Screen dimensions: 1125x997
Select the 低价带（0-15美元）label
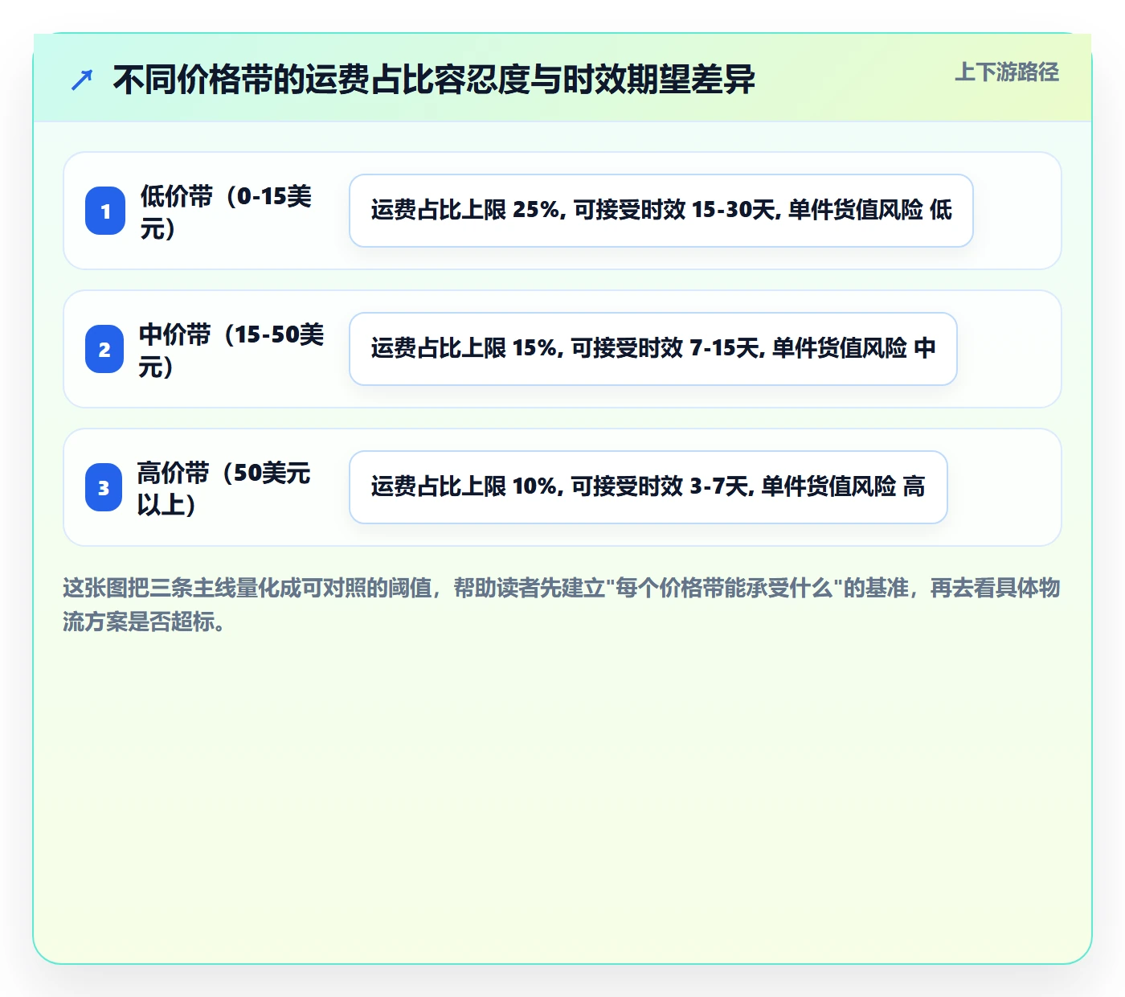click(226, 211)
